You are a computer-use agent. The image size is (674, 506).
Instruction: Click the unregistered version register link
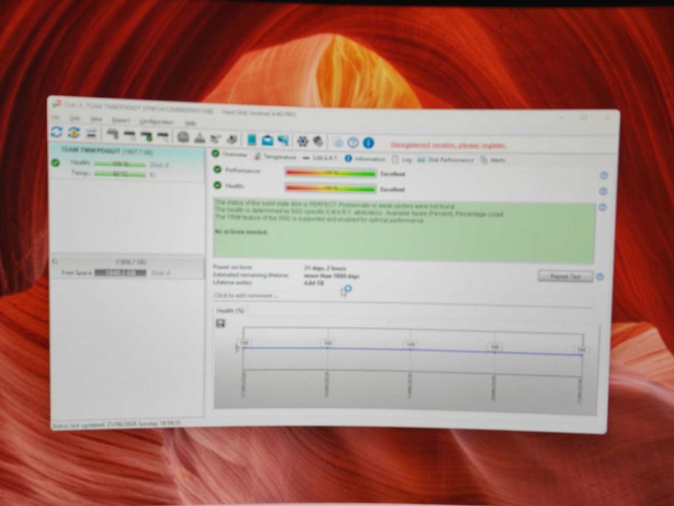click(x=449, y=145)
